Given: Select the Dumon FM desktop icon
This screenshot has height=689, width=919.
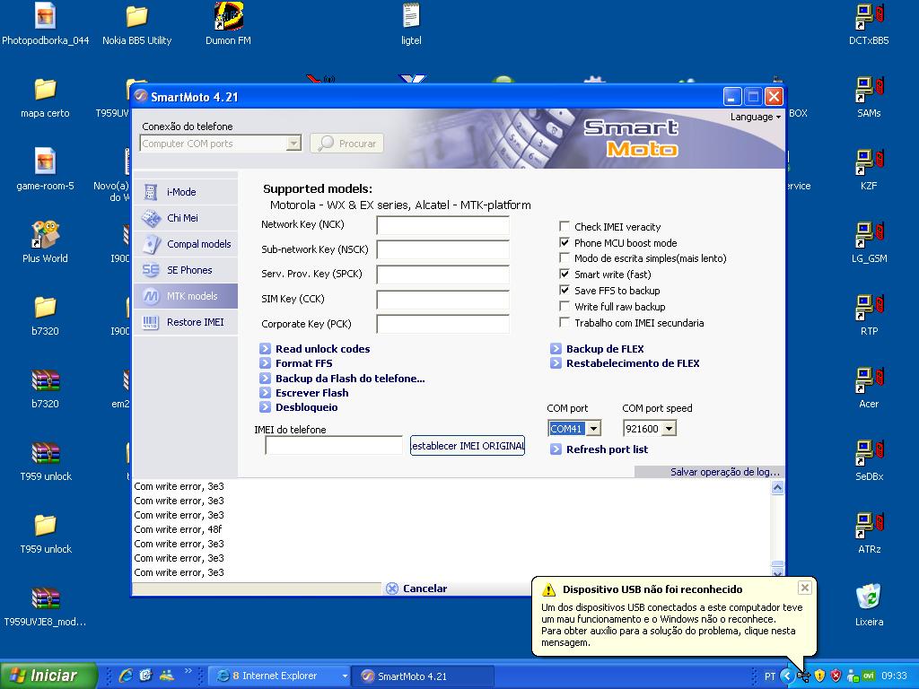Looking at the screenshot, I should [x=228, y=24].
